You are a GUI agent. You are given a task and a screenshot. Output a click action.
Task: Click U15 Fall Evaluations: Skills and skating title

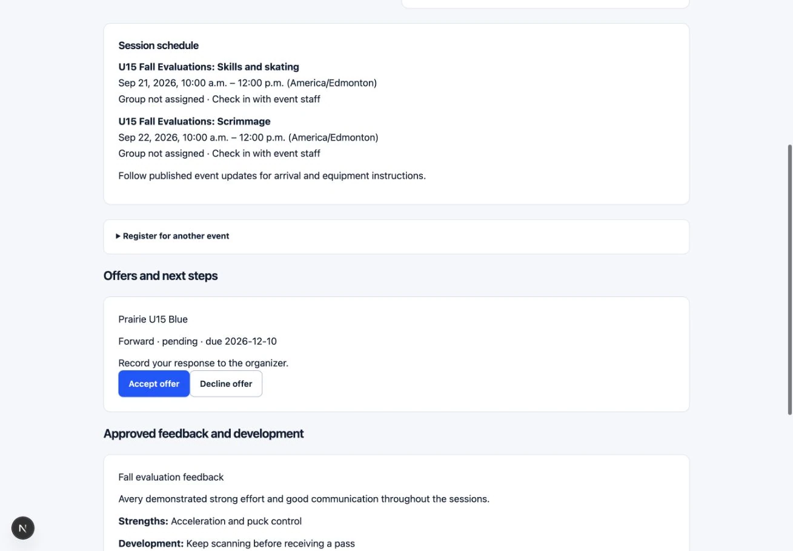click(209, 67)
